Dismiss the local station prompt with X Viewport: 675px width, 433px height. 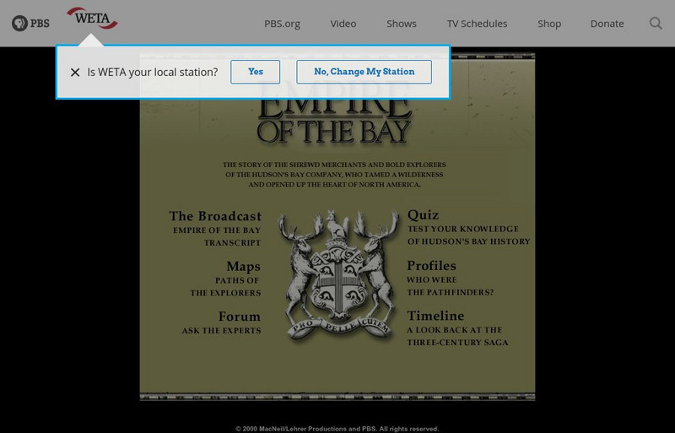(75, 73)
